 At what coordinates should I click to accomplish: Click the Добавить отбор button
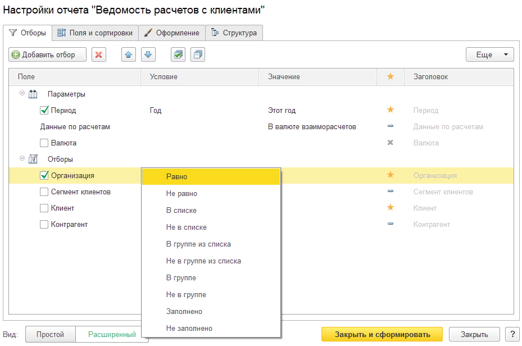tap(48, 54)
